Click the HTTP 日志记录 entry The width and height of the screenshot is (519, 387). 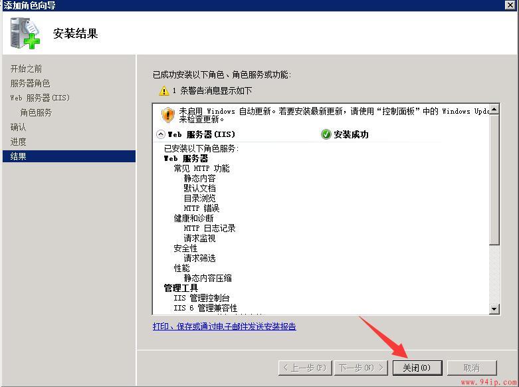[x=209, y=228]
